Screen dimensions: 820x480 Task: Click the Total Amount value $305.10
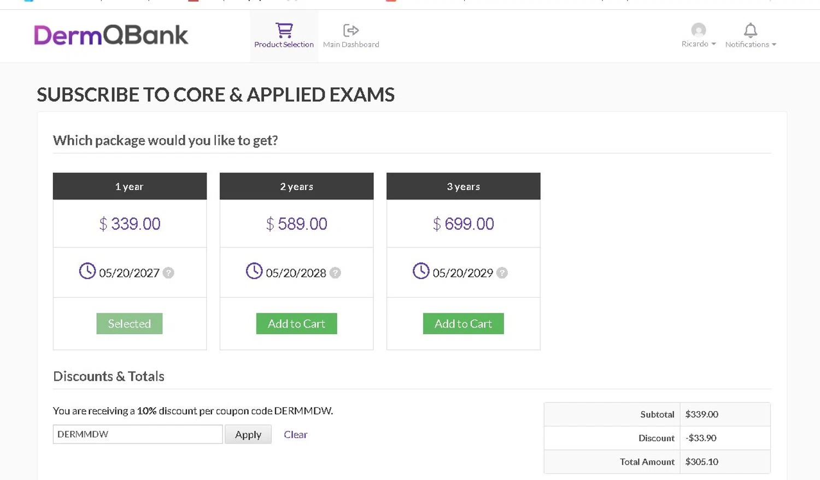point(702,462)
